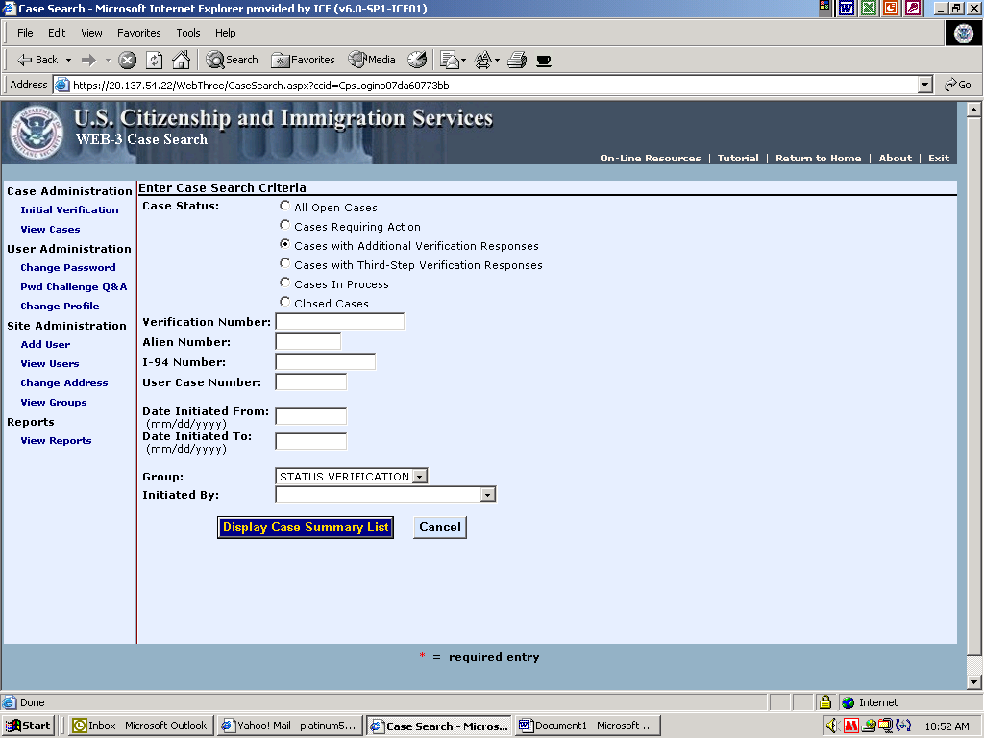Reload the page with the Refresh icon
The image size is (984, 738).
tap(154, 61)
